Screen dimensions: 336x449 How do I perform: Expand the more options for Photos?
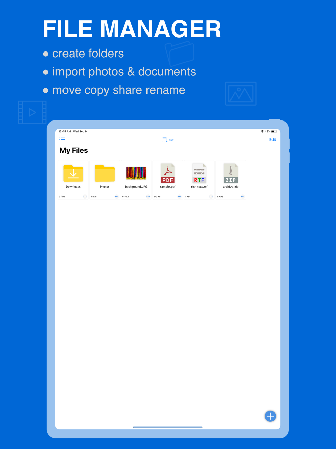[x=117, y=197]
